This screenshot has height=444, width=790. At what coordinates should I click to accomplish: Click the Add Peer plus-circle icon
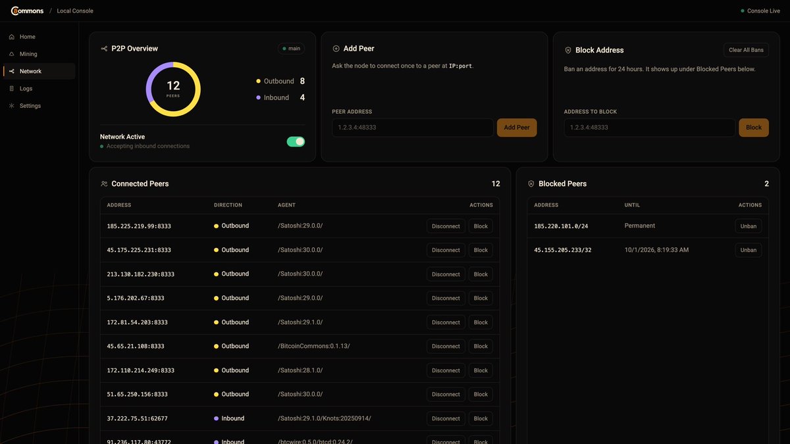click(336, 49)
